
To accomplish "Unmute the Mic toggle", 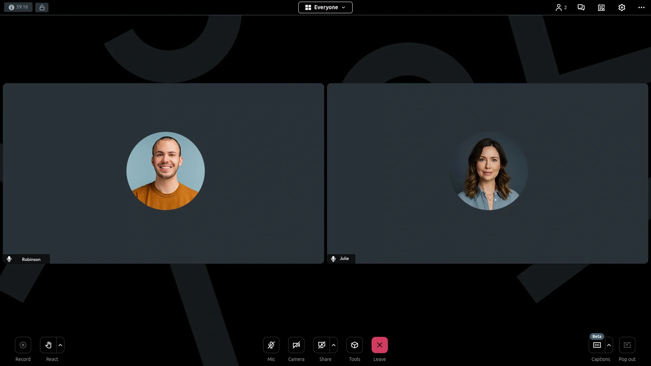I will click(x=271, y=345).
